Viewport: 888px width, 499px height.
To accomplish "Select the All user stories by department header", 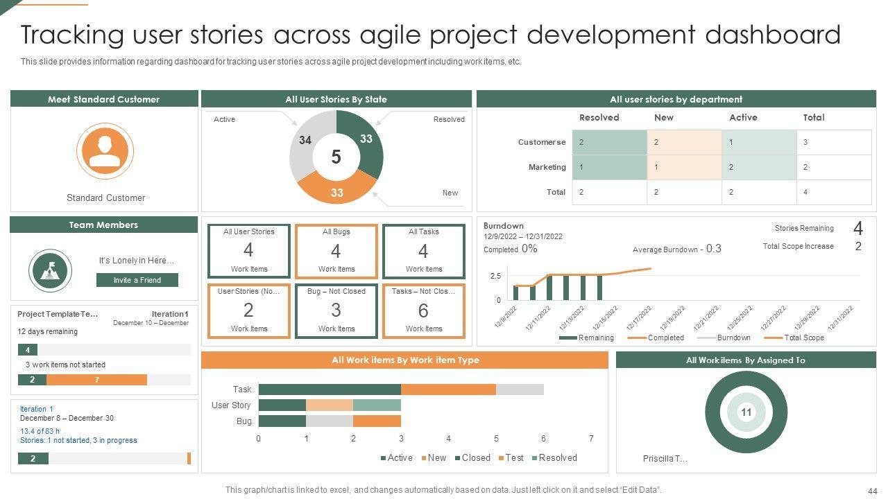I will pos(676,99).
